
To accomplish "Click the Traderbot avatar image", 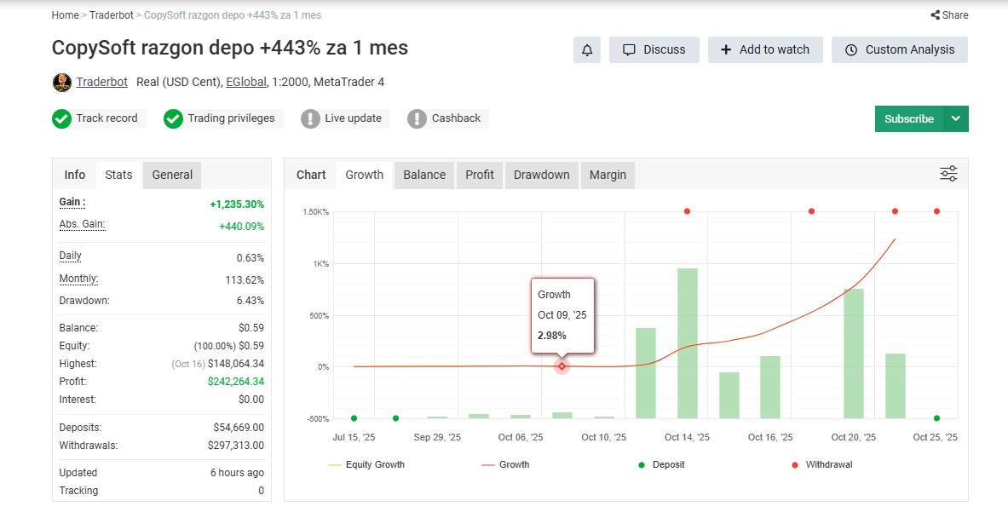I will [x=61, y=83].
